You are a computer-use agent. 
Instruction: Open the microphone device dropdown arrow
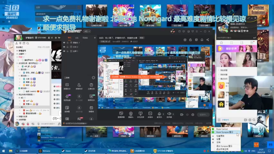tap(163, 114)
